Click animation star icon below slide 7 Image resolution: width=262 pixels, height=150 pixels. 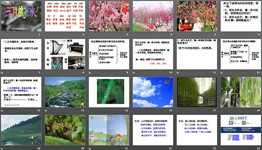(x=2, y=73)
